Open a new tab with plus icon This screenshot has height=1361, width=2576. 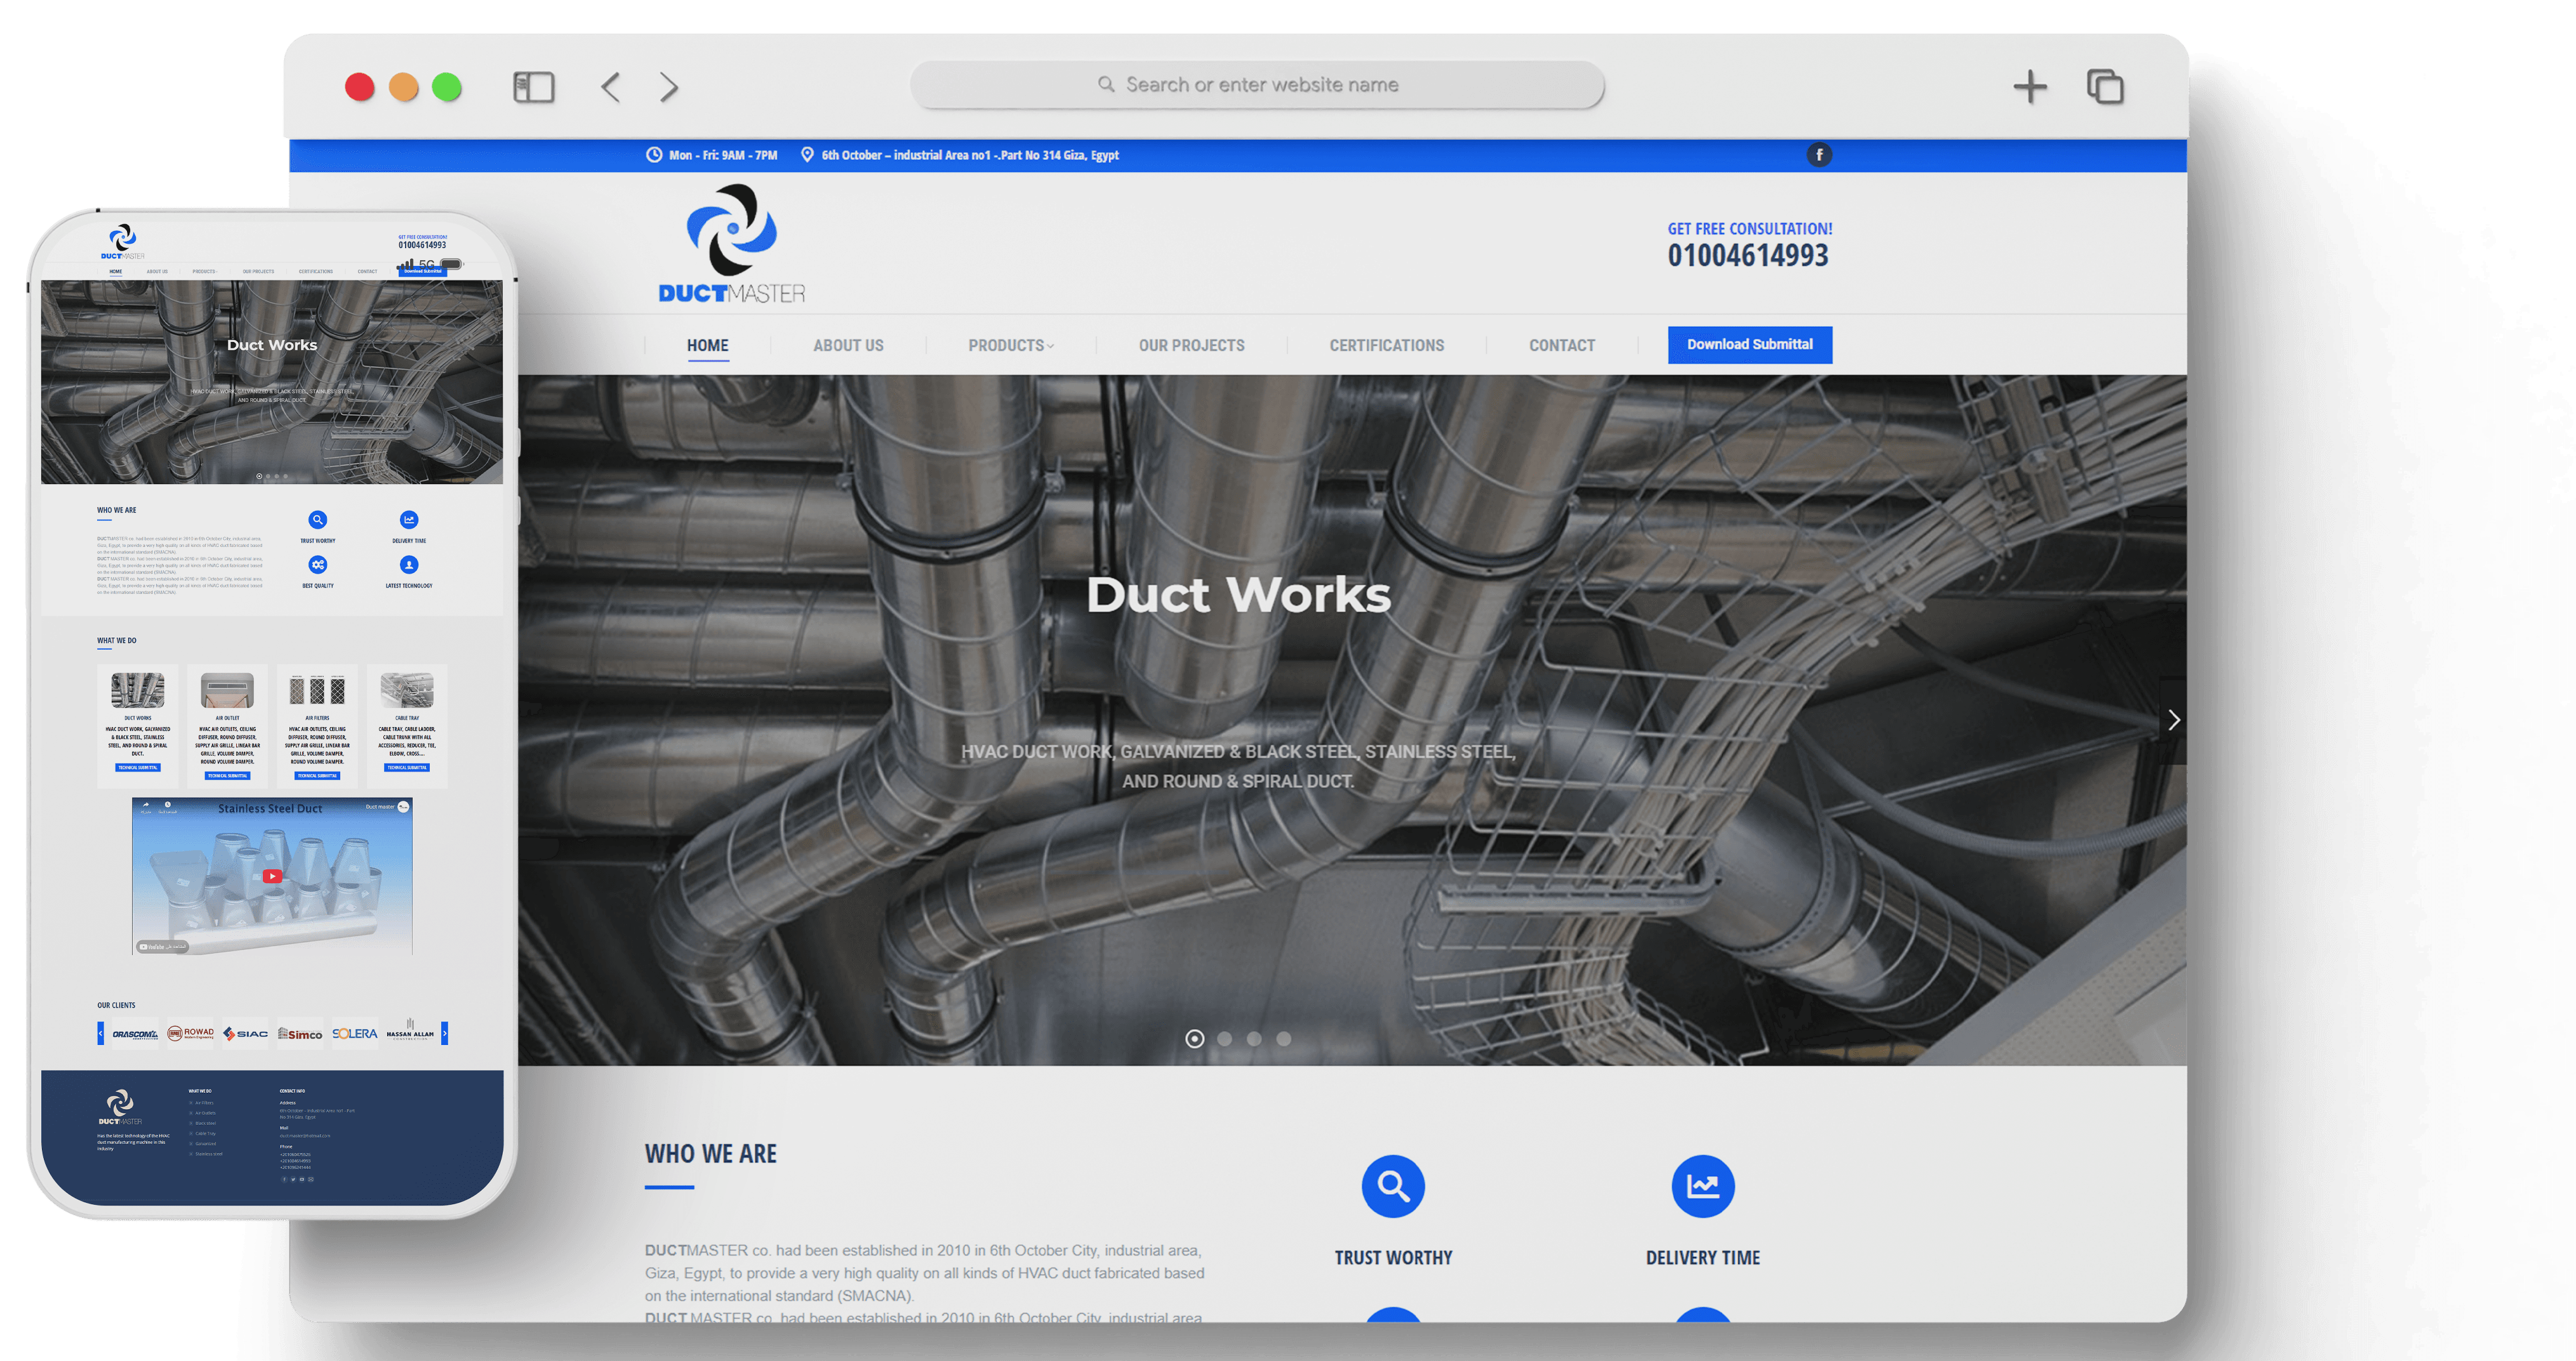2029,87
